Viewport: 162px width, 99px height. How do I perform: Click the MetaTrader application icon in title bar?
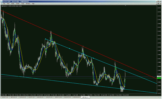[1, 2]
